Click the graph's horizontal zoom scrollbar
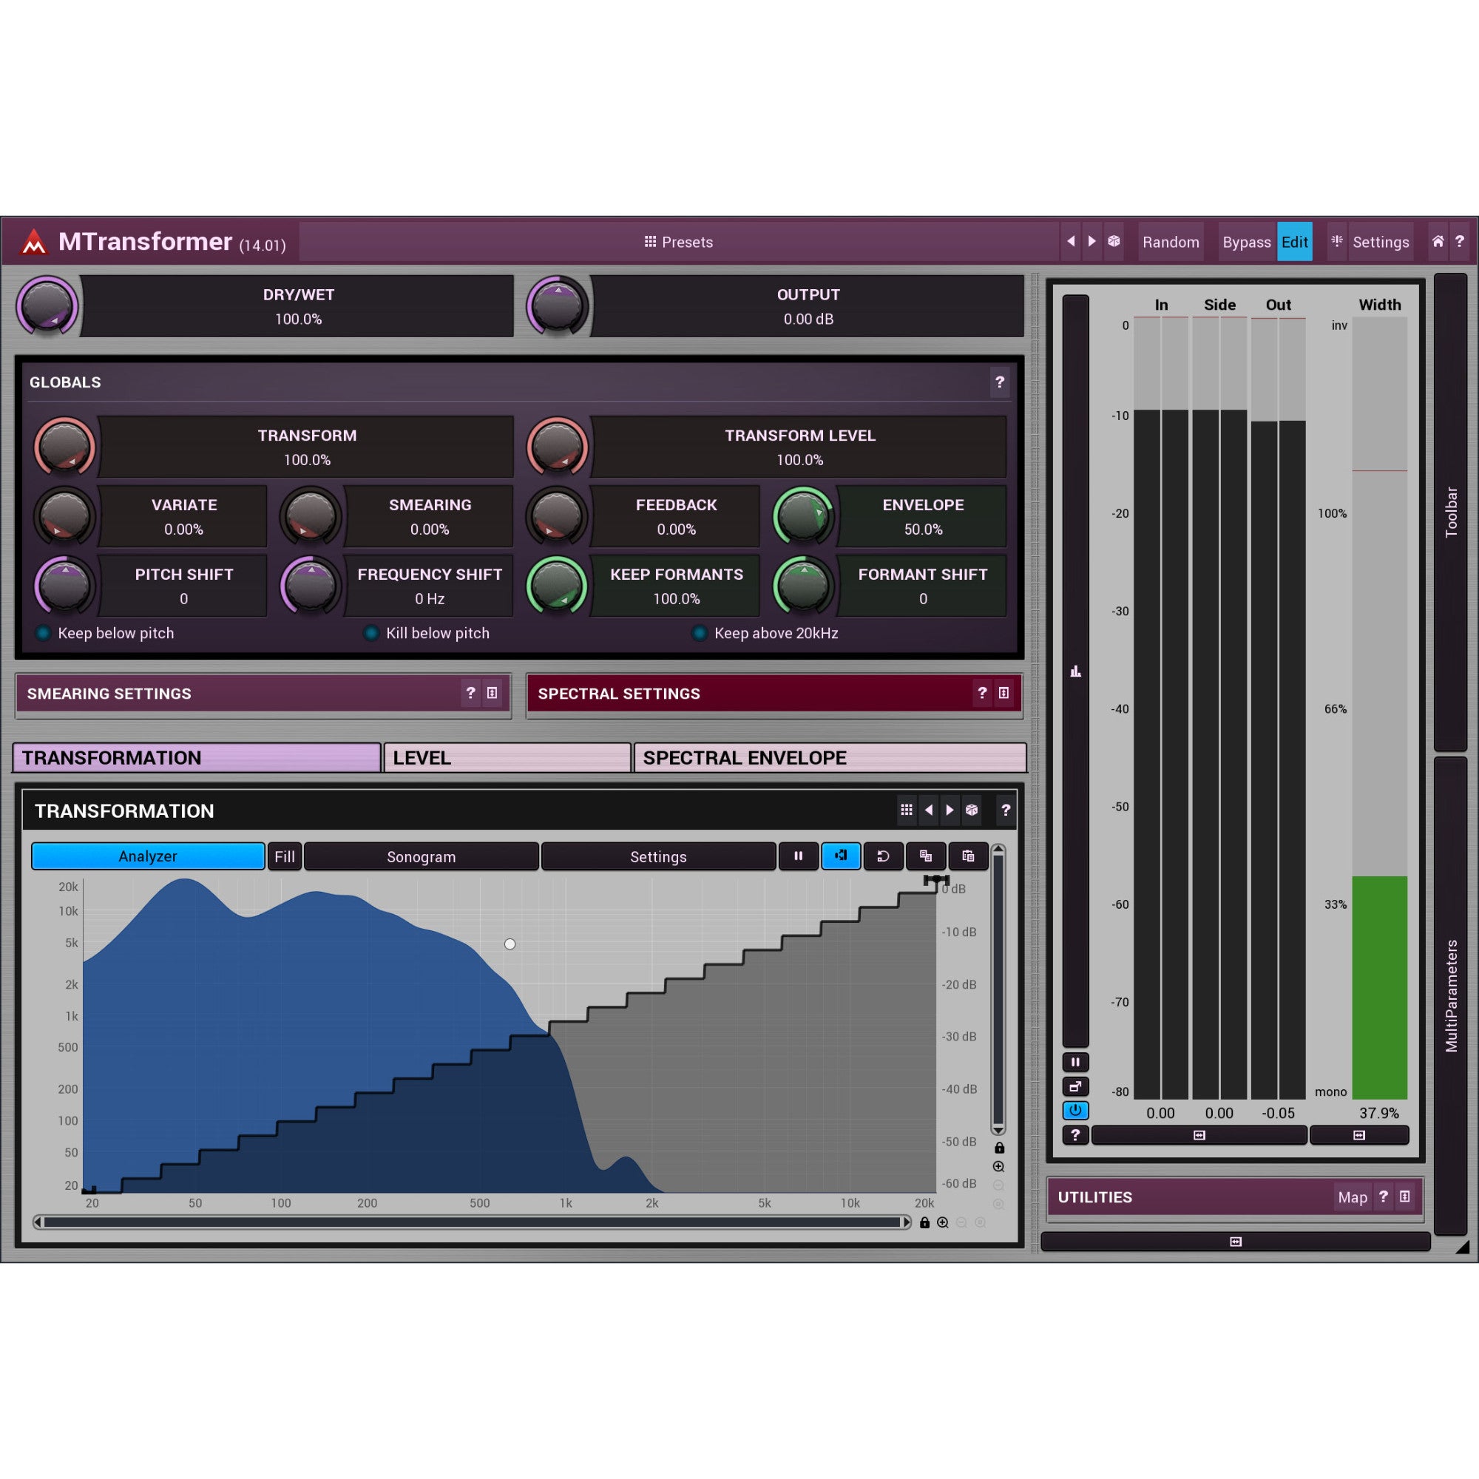The height and width of the screenshot is (1479, 1479). pyautogui.click(x=472, y=1222)
